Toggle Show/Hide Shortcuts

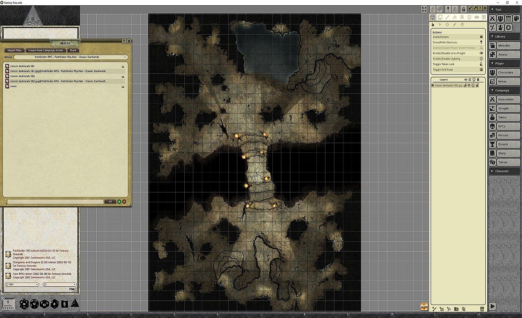pos(458,42)
